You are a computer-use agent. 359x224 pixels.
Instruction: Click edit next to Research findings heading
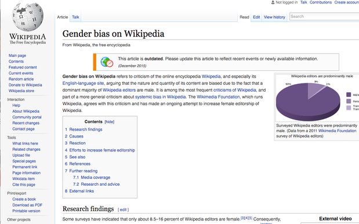pyautogui.click(x=123, y=209)
